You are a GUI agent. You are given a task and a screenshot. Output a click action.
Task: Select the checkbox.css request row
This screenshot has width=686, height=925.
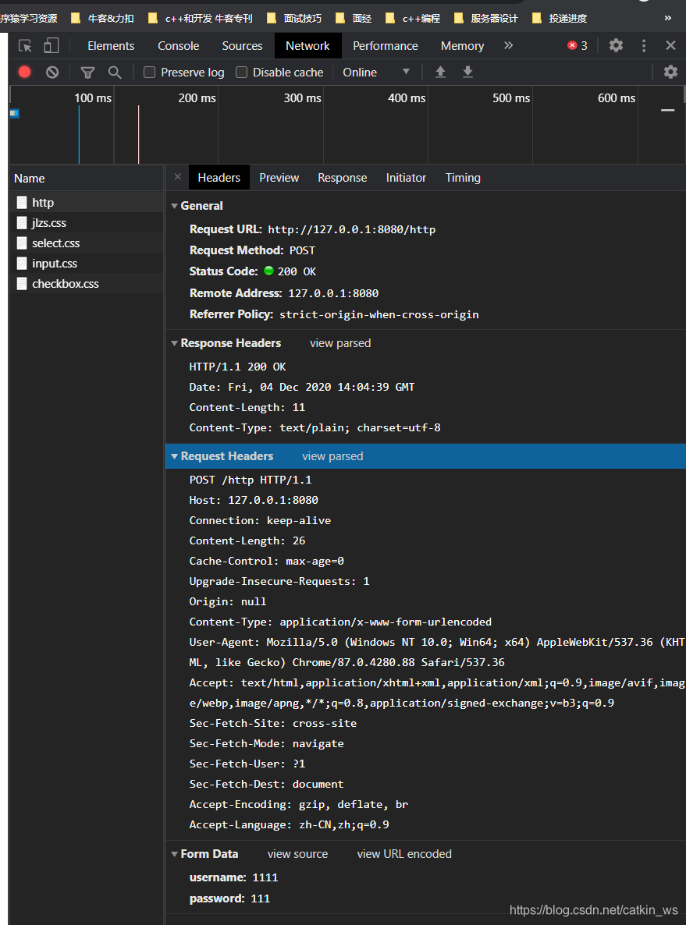pyautogui.click(x=87, y=284)
